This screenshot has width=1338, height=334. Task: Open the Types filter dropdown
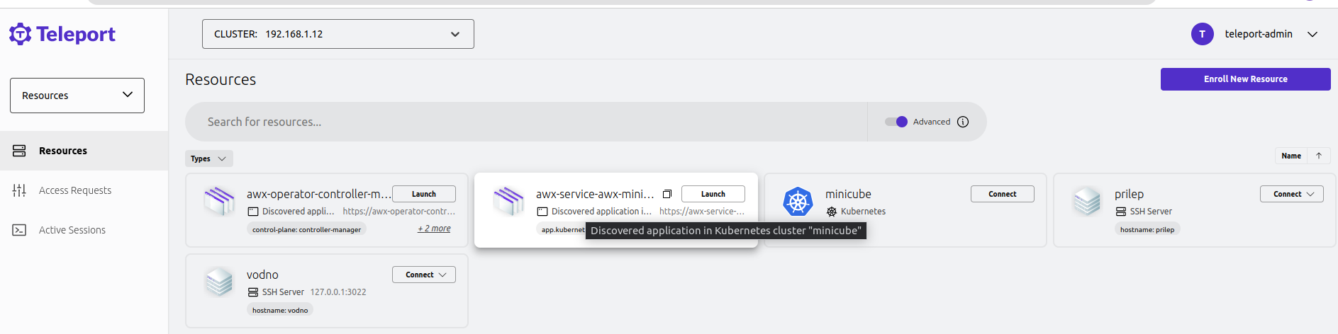pos(209,159)
